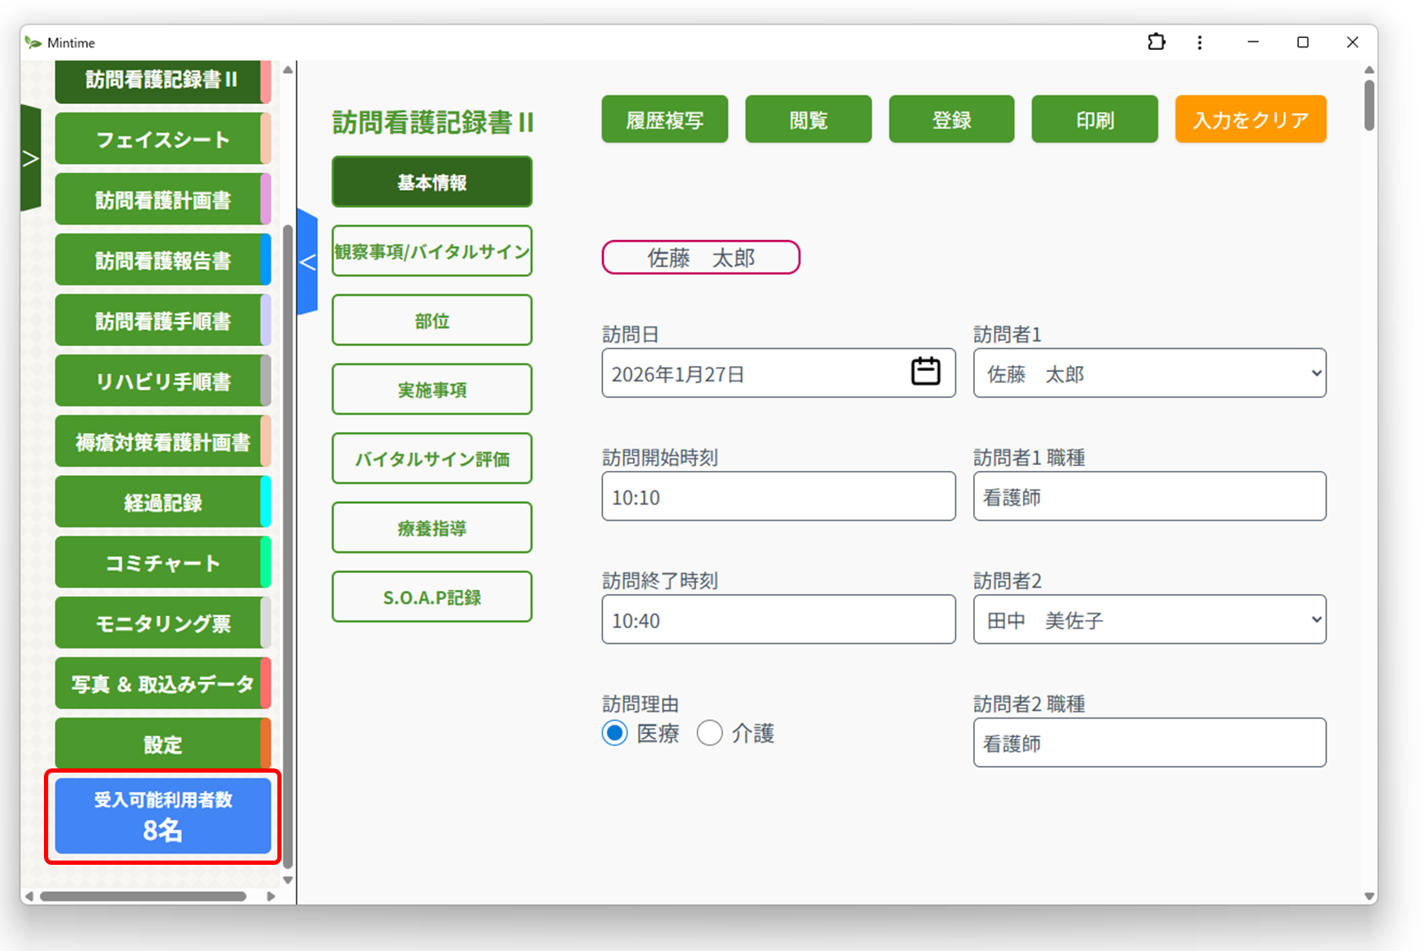Switch to the S.O.A.P記録 tab
This screenshot has width=1424, height=951.
click(x=431, y=596)
